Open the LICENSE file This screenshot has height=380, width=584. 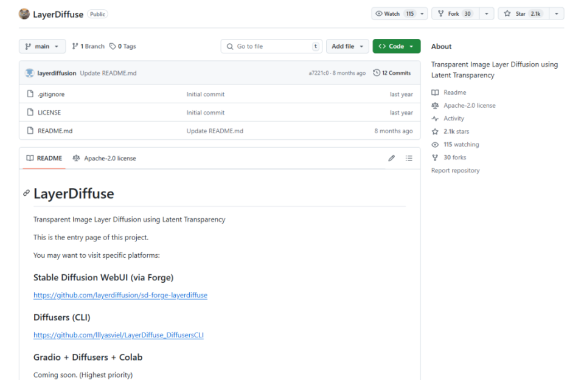pos(49,112)
